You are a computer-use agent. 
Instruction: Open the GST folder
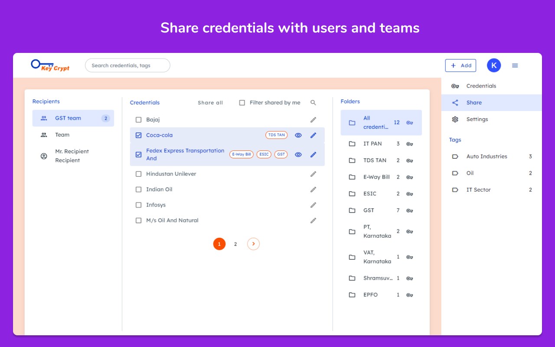coord(381,211)
